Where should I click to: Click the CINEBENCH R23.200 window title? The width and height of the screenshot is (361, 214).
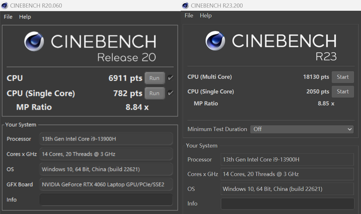(x=217, y=5)
